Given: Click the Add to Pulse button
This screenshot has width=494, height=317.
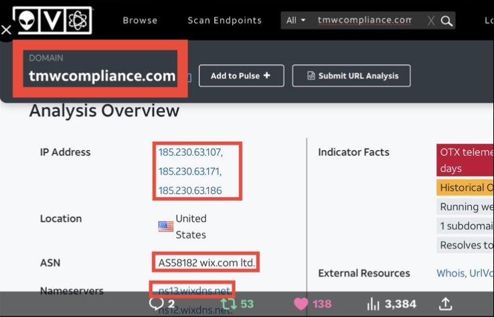Looking at the screenshot, I should pyautogui.click(x=241, y=76).
